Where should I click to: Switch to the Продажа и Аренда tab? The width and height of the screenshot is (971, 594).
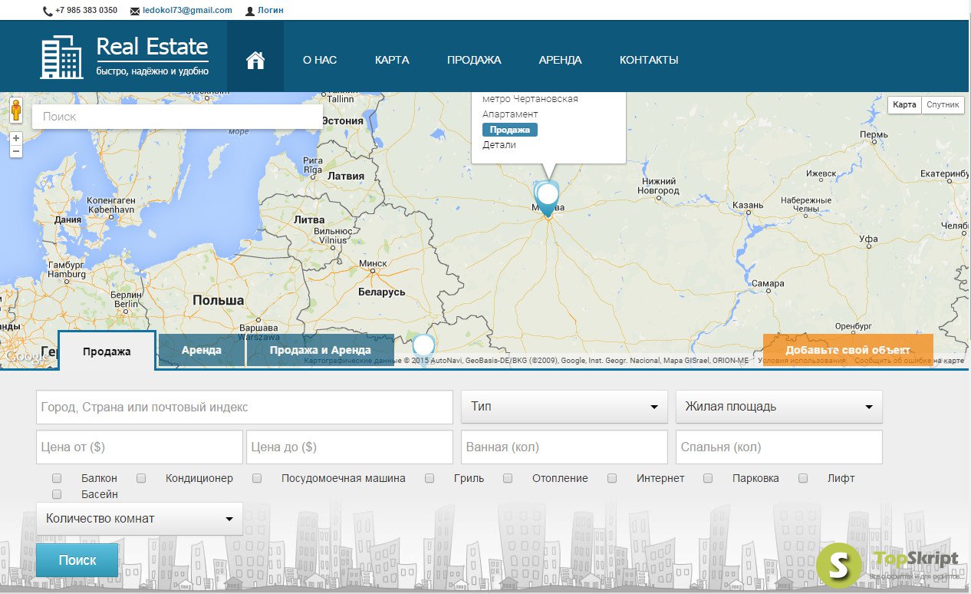coord(321,350)
